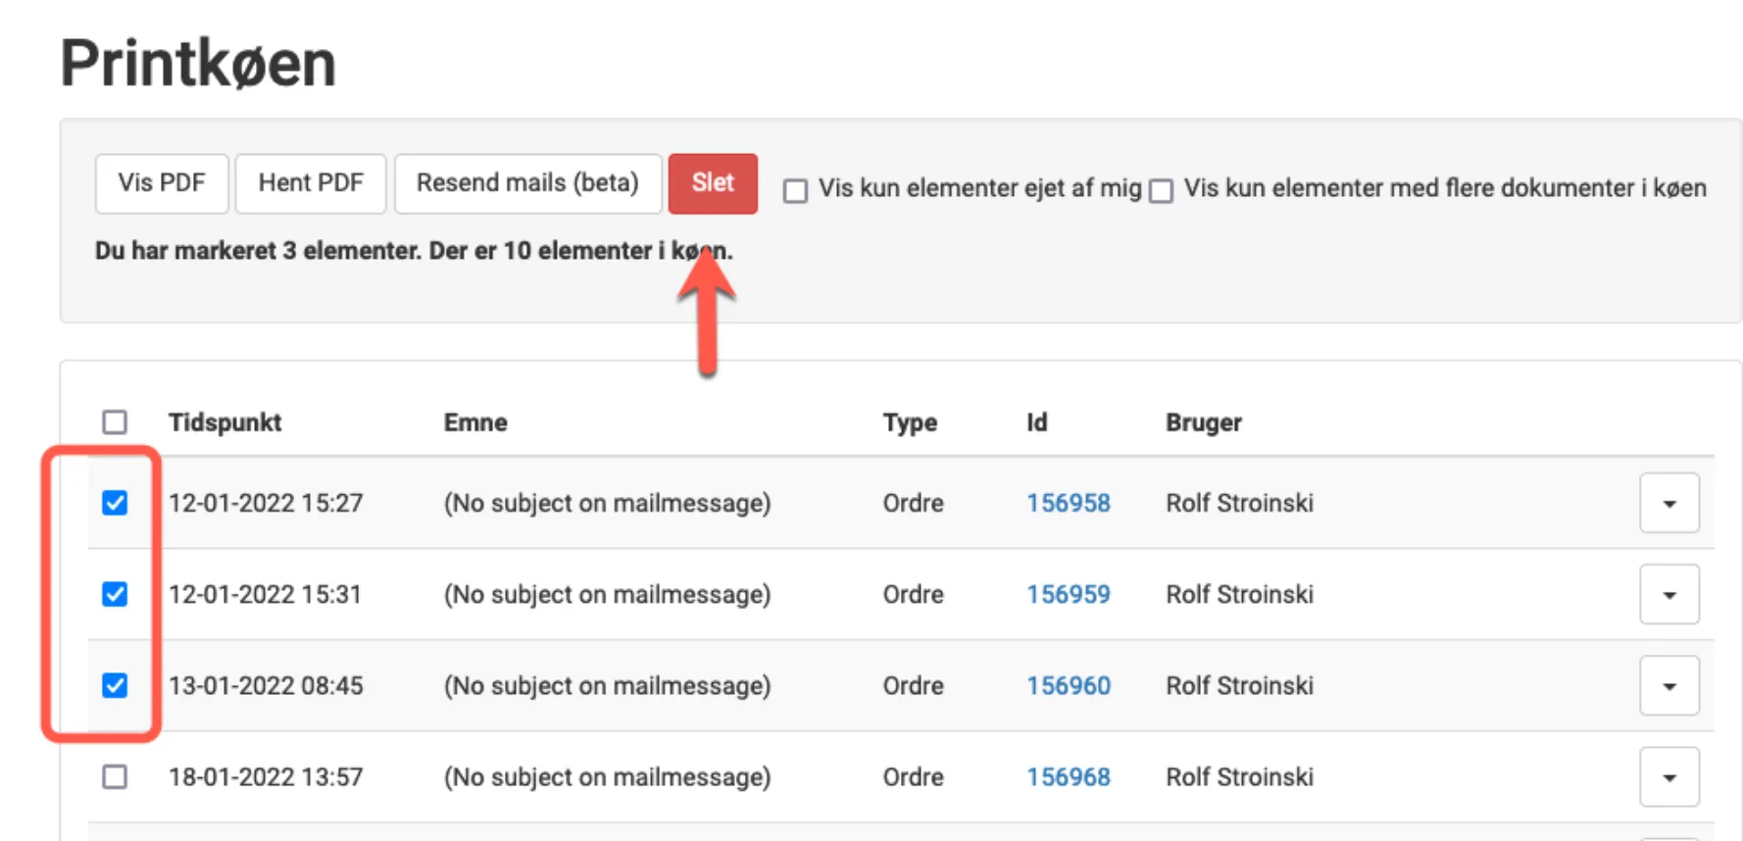
Task: Click the Hent PDF button
Action: coord(311,183)
